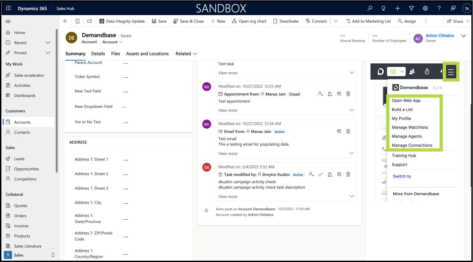This screenshot has width=473, height=262.
Task: Click the Save button
Action: point(159,21)
